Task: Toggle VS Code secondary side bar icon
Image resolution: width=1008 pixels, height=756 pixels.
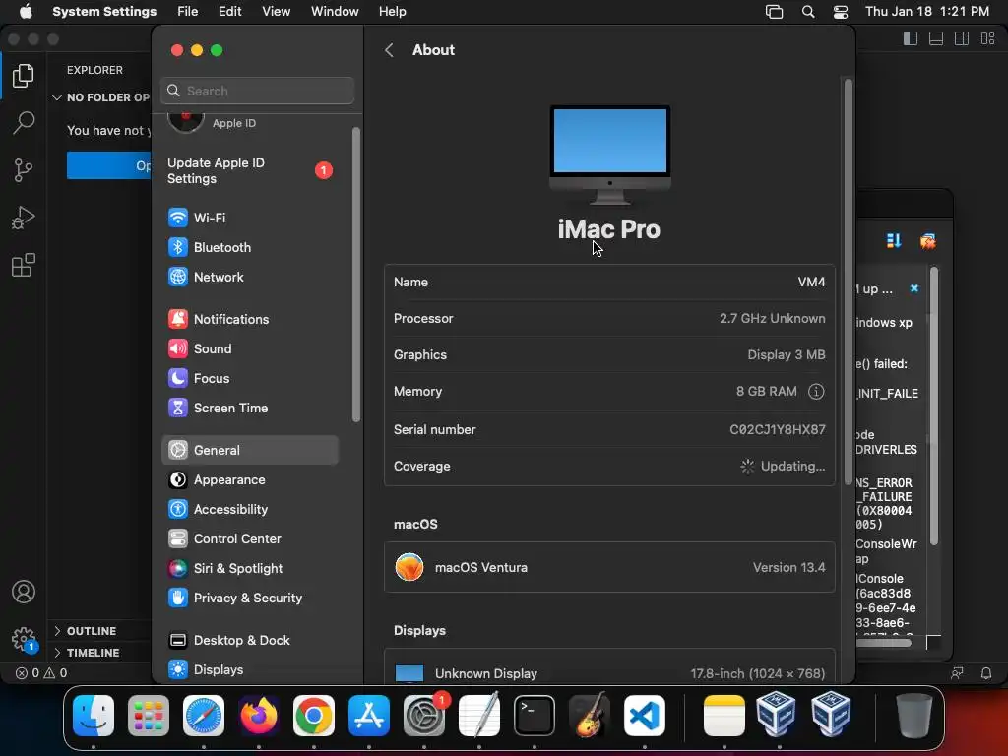Action: pos(962,38)
